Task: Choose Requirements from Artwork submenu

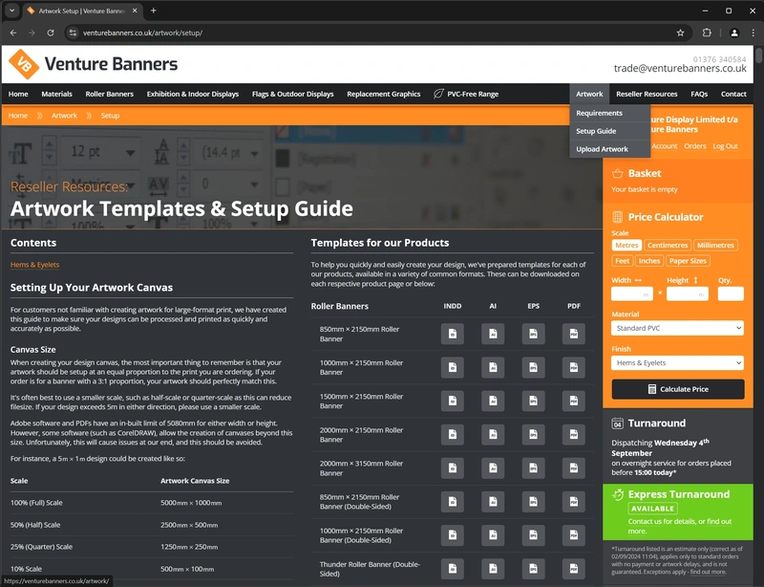Action: click(599, 113)
